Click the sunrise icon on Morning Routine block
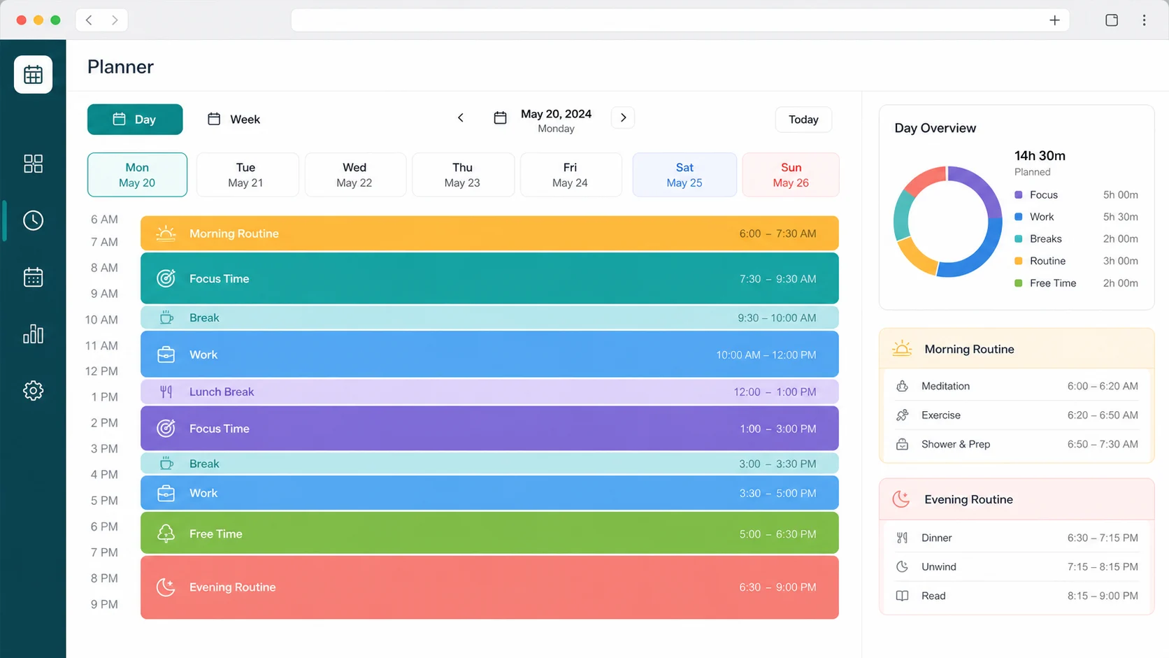This screenshot has width=1169, height=658. pos(166,234)
